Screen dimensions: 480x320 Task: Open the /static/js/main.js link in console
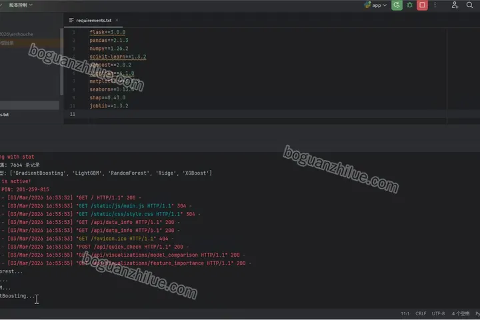point(117,206)
